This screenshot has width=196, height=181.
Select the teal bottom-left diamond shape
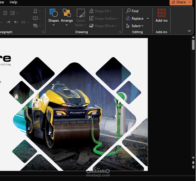pos(25,151)
